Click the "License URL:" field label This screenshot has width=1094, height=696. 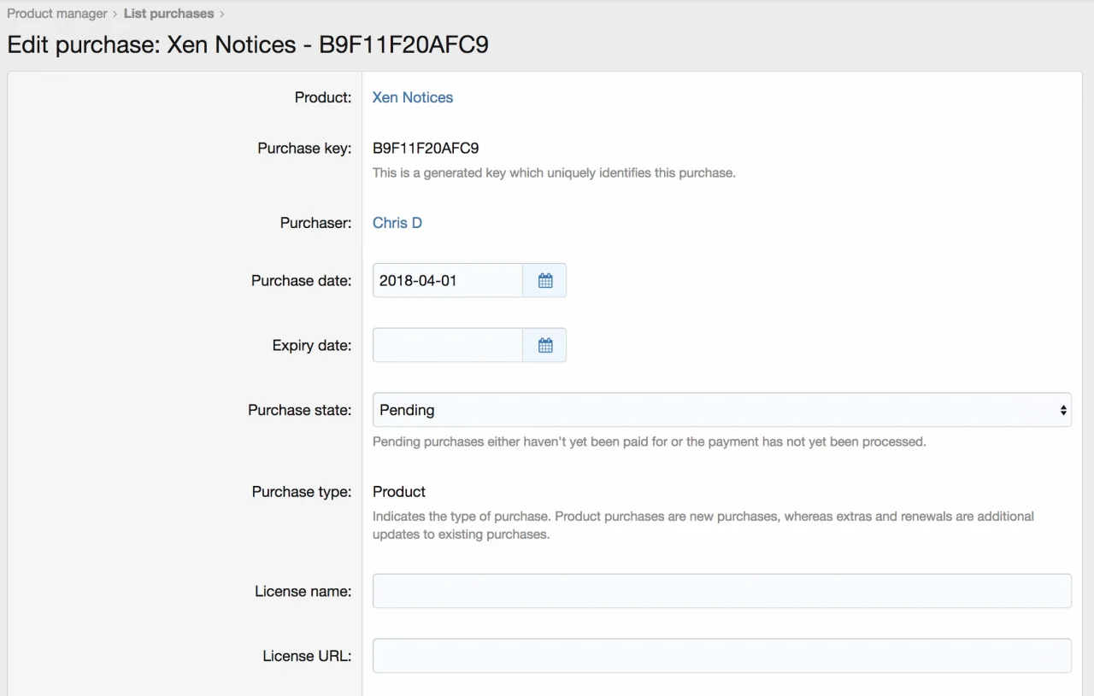tap(307, 656)
